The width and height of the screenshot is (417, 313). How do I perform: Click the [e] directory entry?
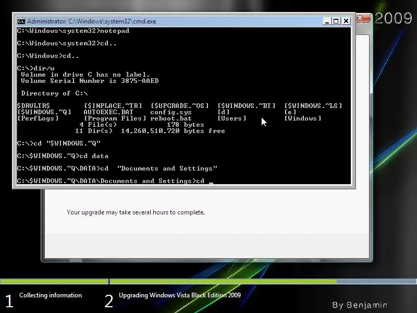coord(290,112)
